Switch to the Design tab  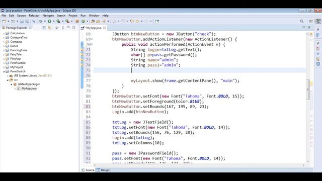click(x=103, y=170)
